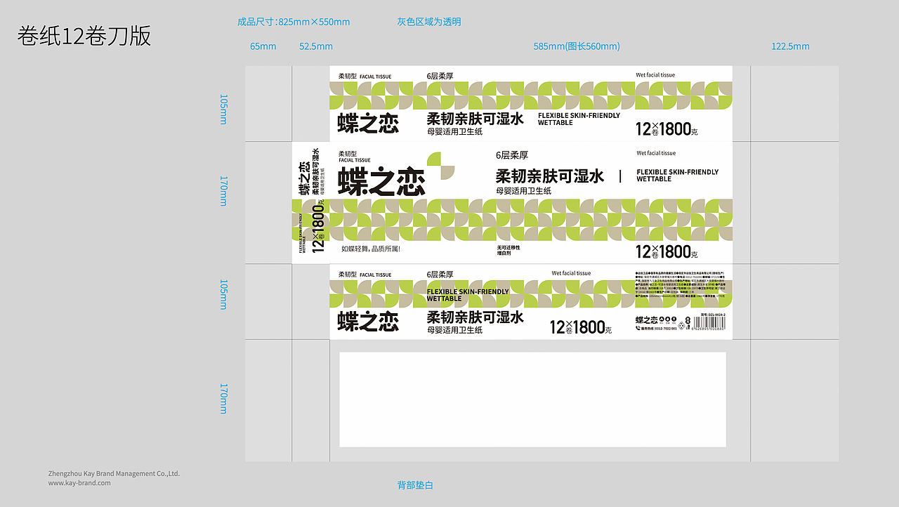Viewport: 899px width, 507px height.
Task: Click the phone handset icon beside the hotline
Action: point(638,328)
